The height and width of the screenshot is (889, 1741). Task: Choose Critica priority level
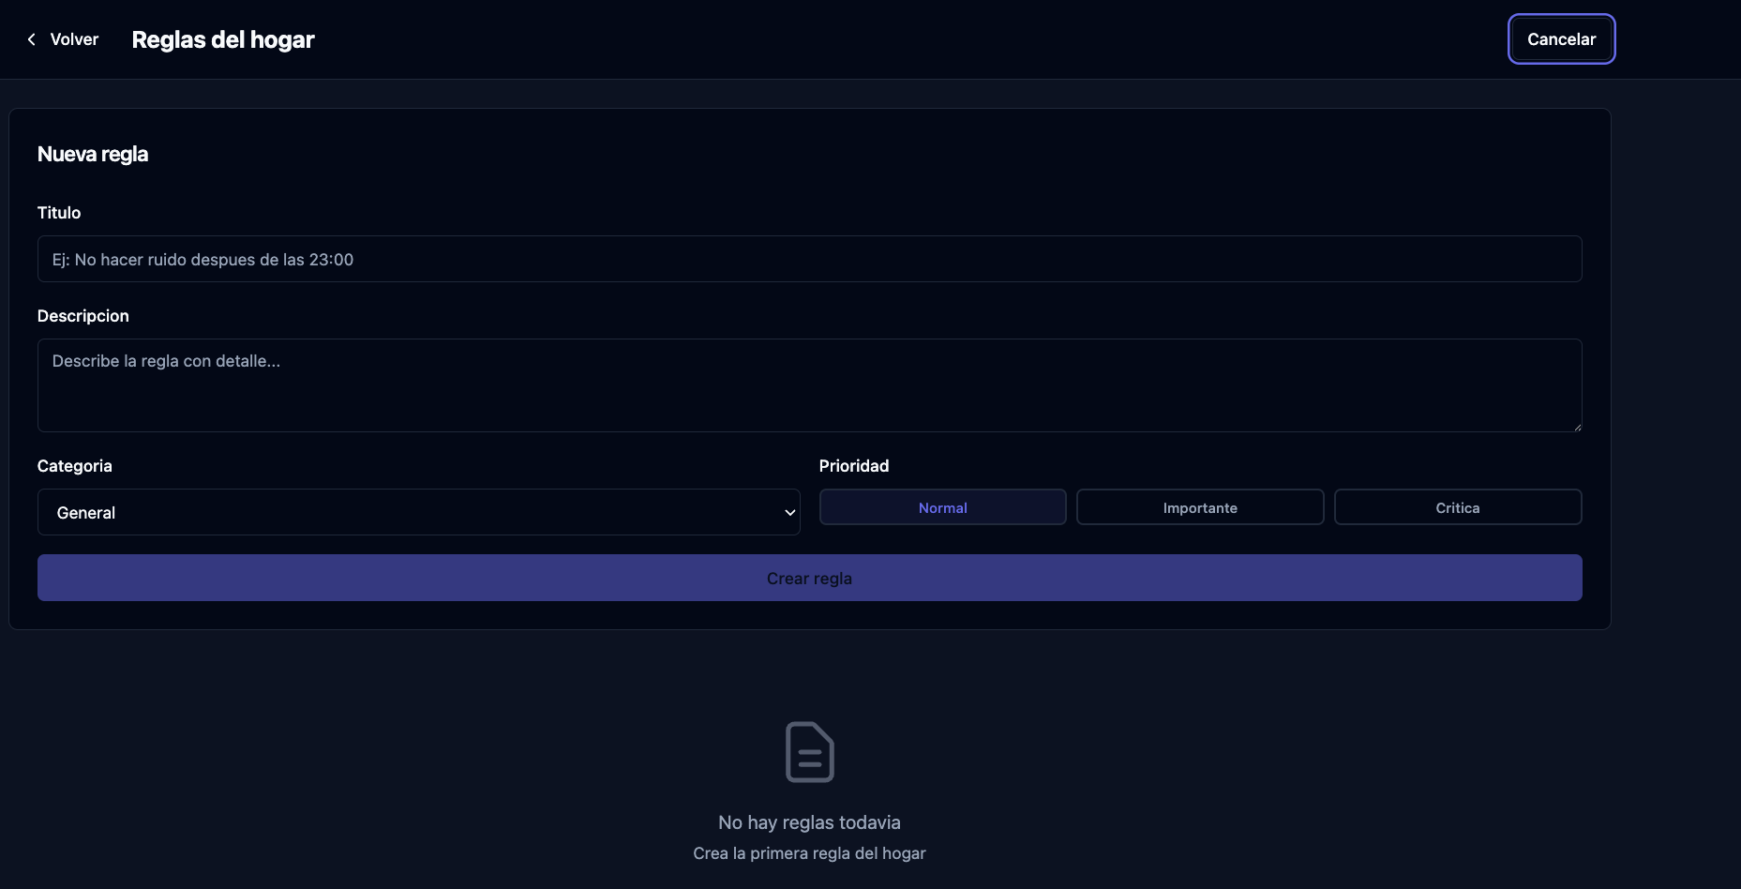[x=1457, y=507]
